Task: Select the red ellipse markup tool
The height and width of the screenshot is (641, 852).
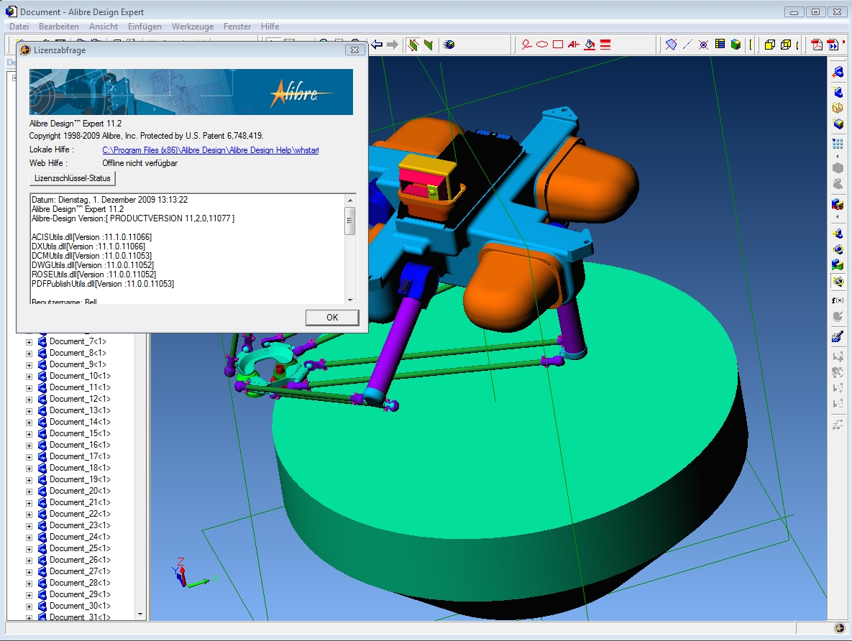Action: pyautogui.click(x=541, y=45)
